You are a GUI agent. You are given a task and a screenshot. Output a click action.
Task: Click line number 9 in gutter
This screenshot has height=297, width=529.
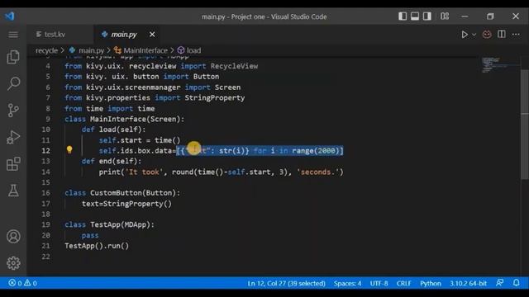(x=48, y=119)
